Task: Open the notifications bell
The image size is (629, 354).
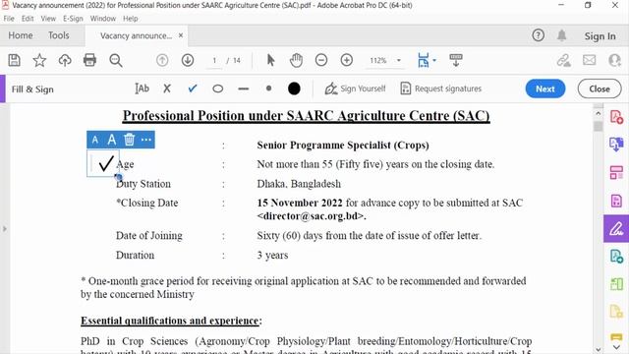Action: coord(561,35)
